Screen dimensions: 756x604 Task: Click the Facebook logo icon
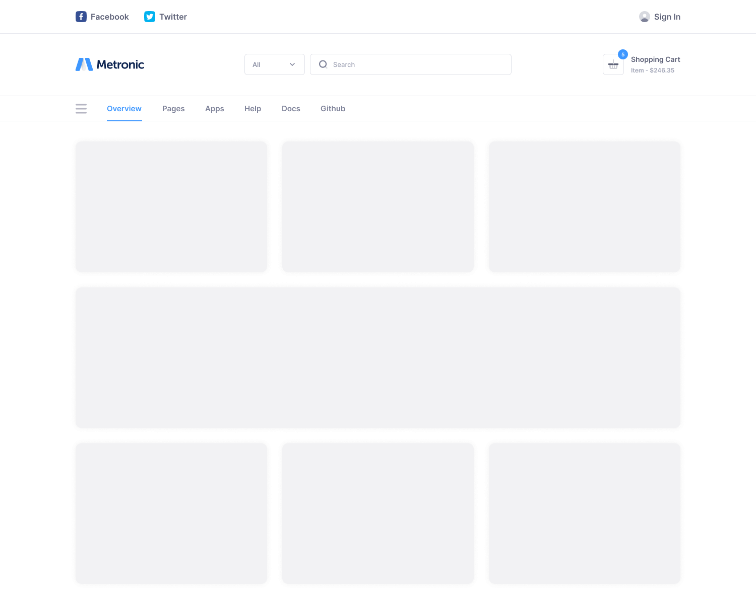(81, 17)
